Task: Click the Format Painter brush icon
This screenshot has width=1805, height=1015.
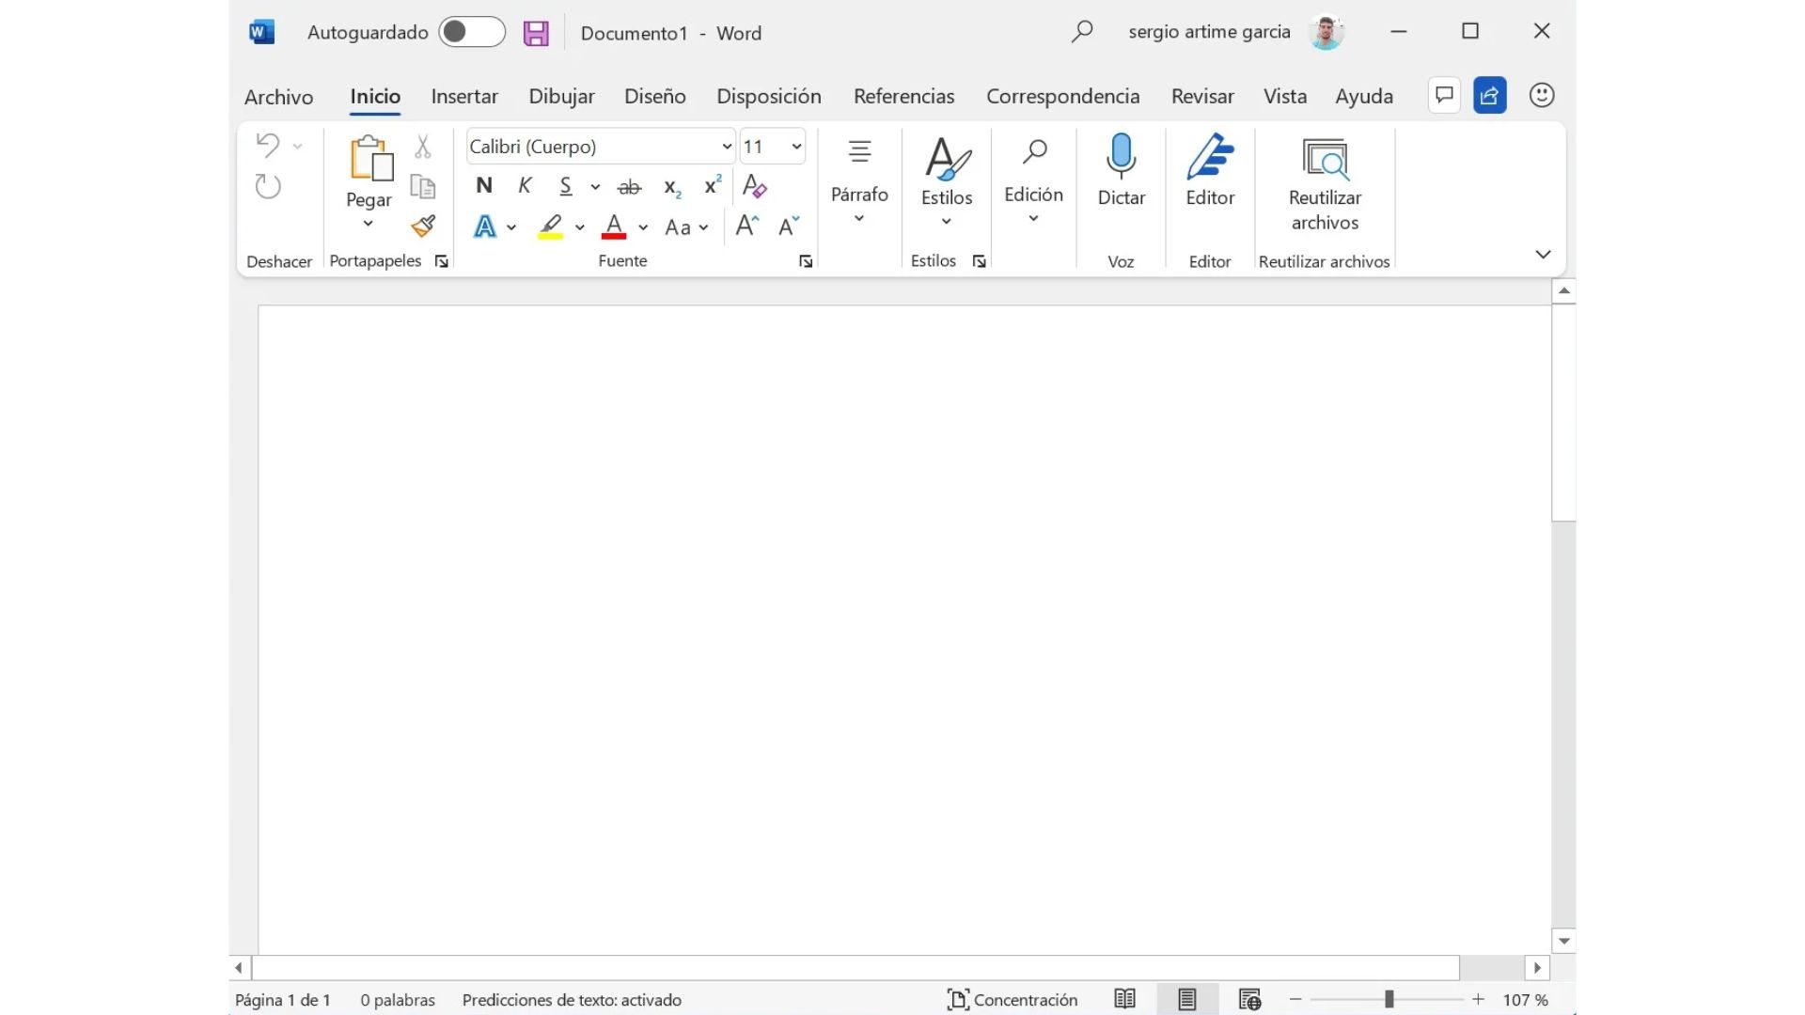Action: point(423,226)
